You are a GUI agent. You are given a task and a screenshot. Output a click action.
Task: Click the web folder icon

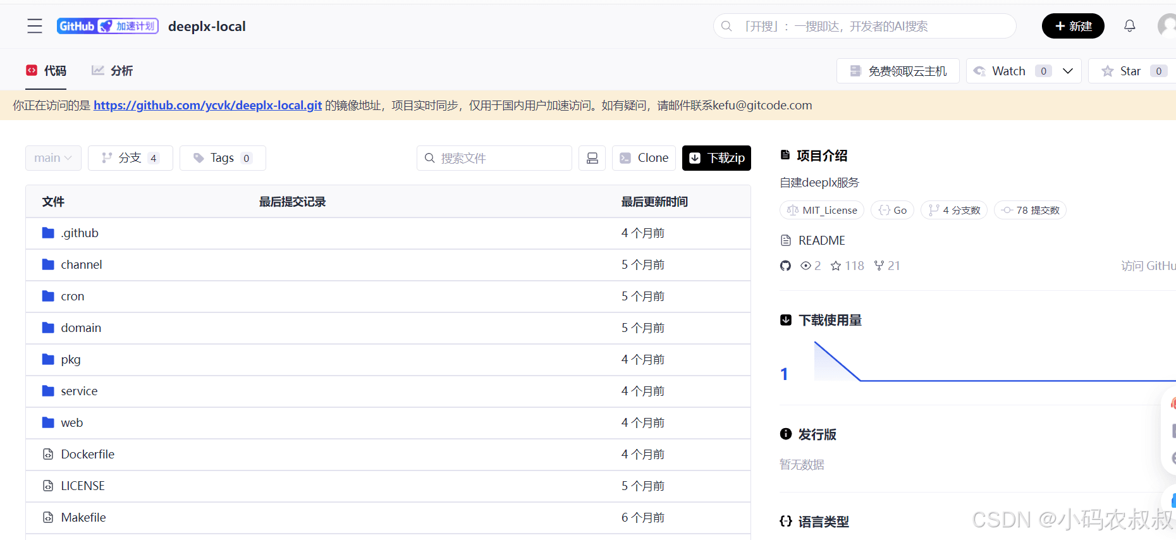(x=48, y=422)
